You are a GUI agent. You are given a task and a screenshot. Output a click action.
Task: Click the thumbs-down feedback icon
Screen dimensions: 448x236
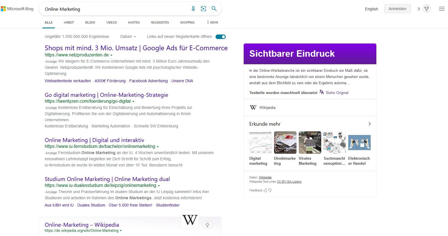tap(270, 190)
